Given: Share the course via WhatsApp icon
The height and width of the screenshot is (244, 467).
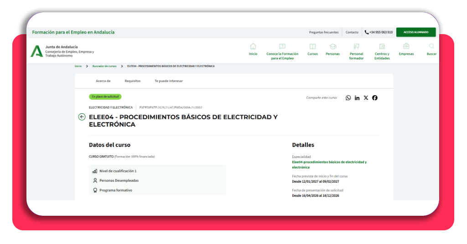Looking at the screenshot, I should [348, 98].
